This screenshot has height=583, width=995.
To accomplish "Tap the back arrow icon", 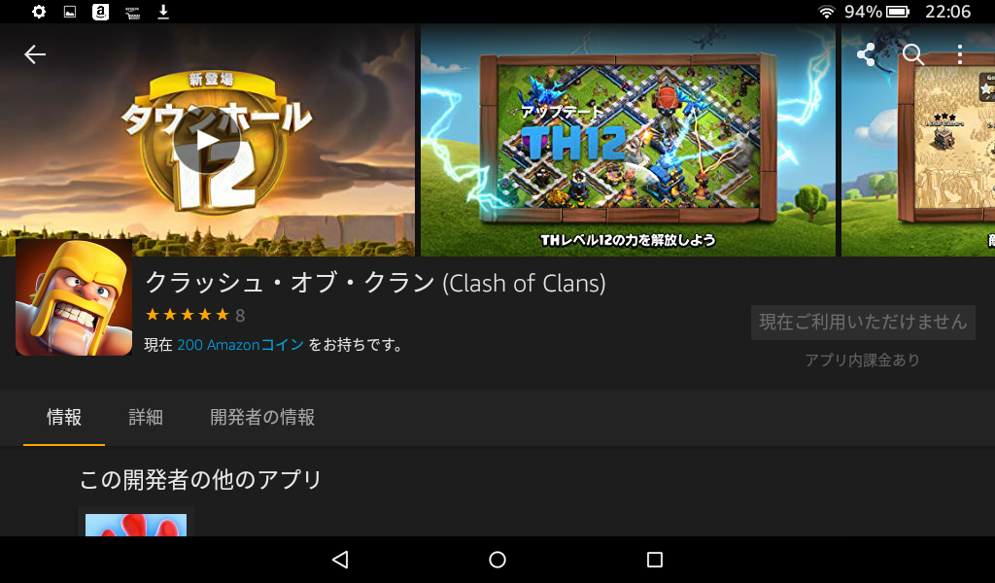I will pos(35,54).
